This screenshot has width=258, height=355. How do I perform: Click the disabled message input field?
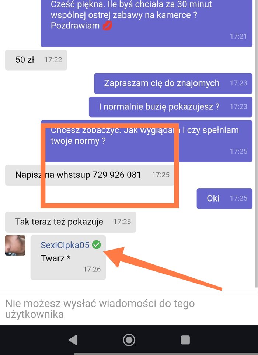pos(129,309)
